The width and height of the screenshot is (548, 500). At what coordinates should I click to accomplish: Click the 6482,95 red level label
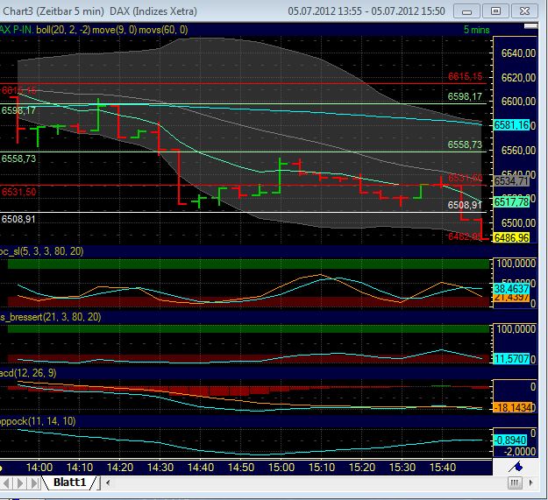(x=465, y=237)
